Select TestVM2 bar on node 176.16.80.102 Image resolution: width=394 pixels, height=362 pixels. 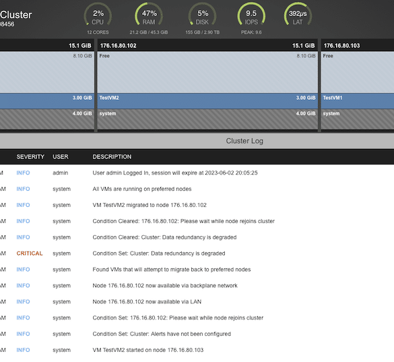coord(207,101)
